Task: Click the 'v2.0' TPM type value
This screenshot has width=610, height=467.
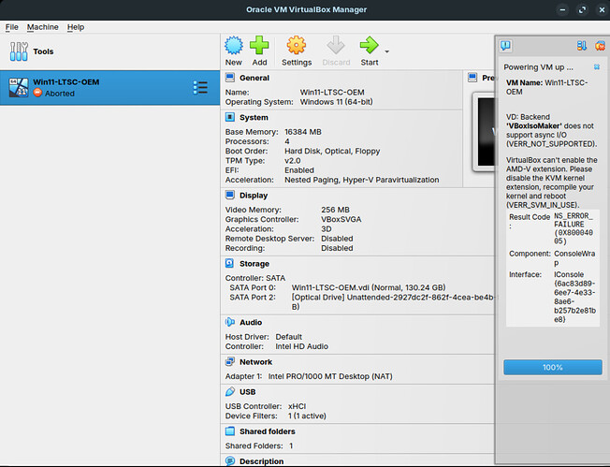Action: [292, 161]
